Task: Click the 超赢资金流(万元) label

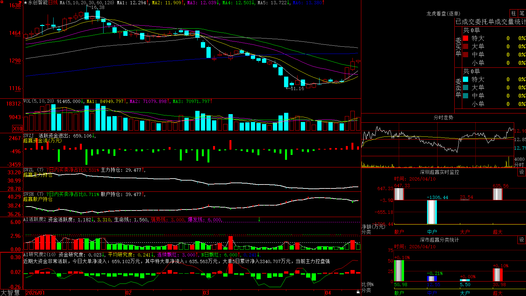Action: [x=42, y=140]
